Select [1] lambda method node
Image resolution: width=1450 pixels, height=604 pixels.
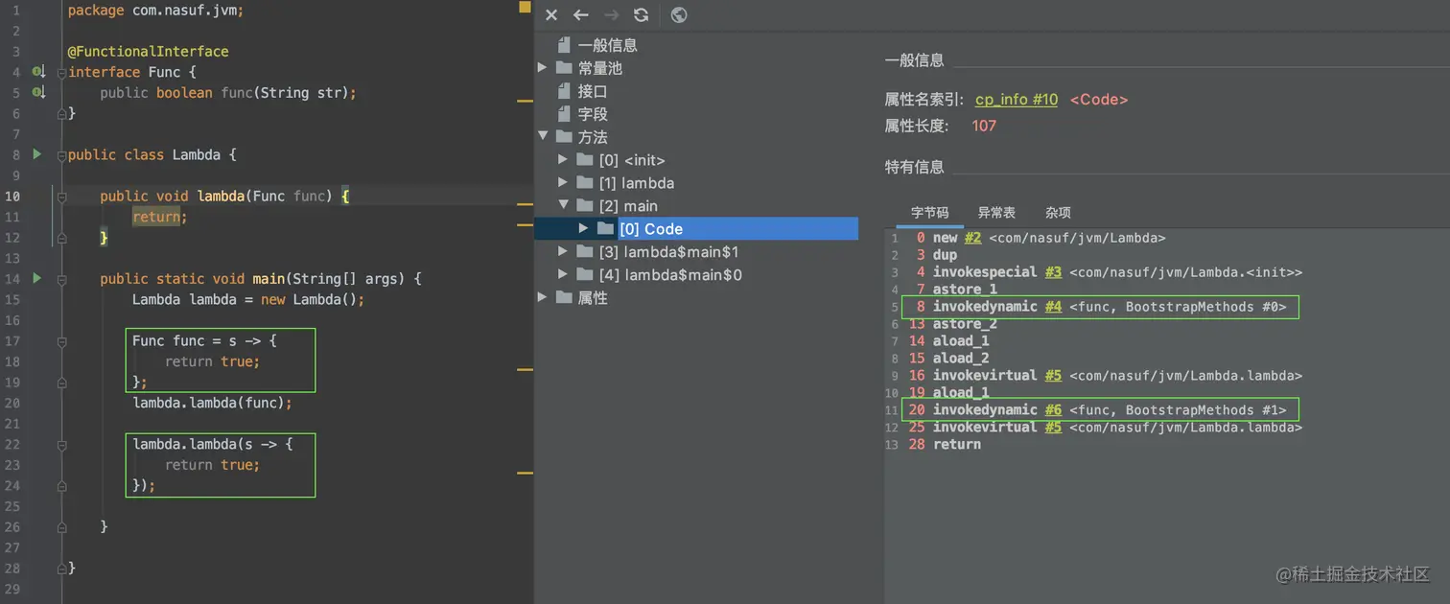coord(636,183)
